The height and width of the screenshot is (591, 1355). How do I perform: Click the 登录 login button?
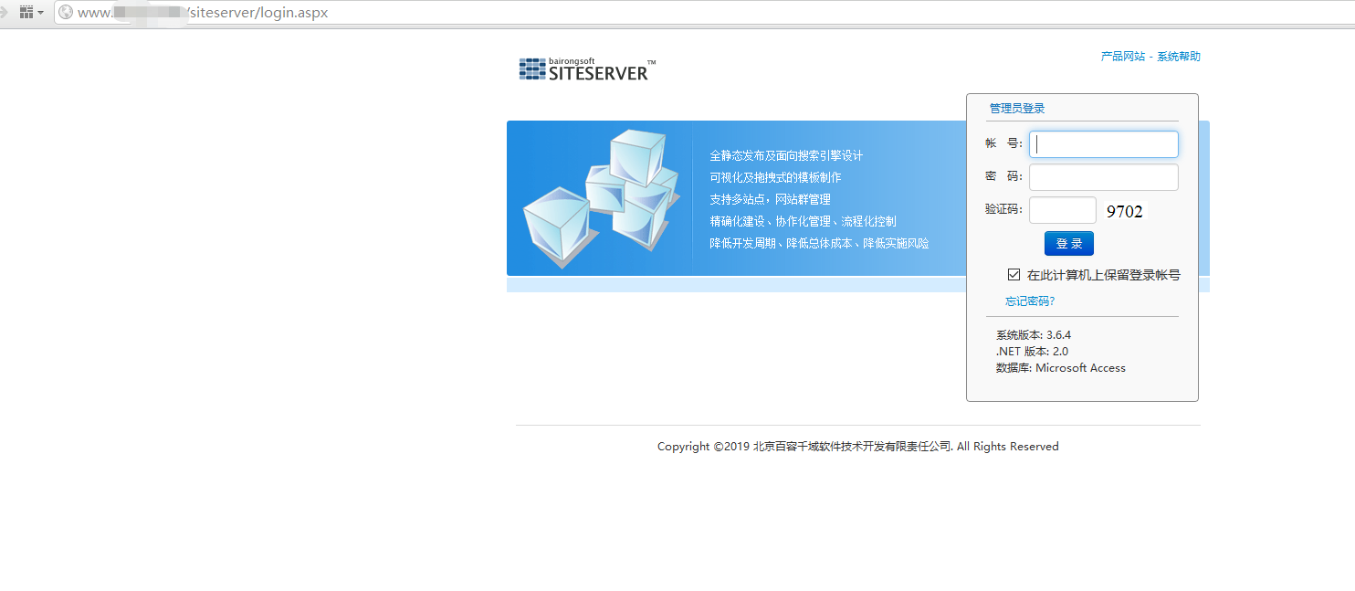[x=1069, y=244]
